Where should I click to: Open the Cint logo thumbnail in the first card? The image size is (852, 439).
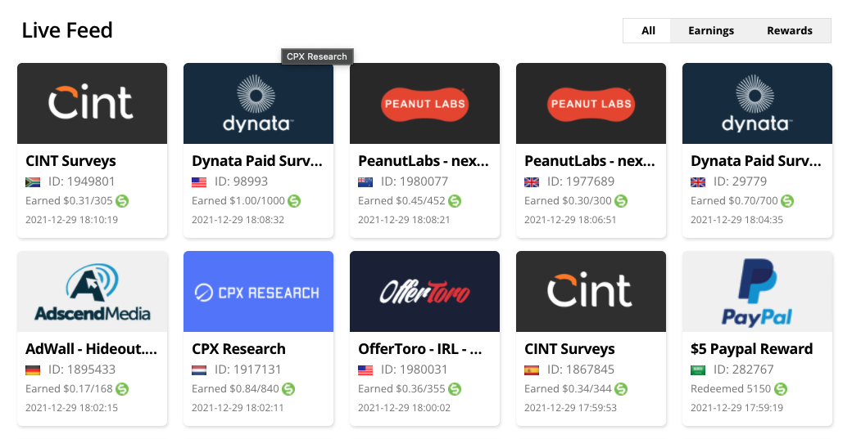pos(92,104)
